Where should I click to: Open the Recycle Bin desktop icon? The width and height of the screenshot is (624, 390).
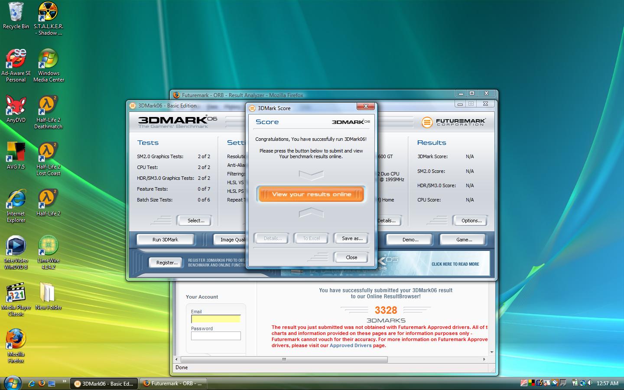16,16
